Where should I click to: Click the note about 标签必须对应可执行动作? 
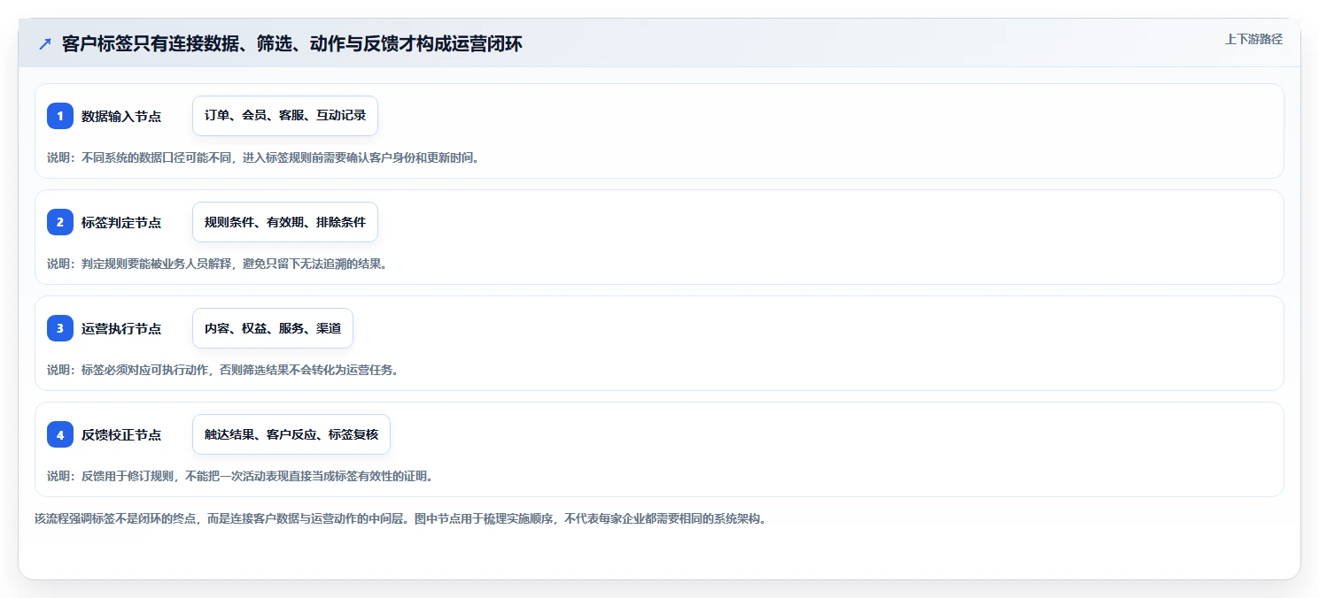click(223, 370)
